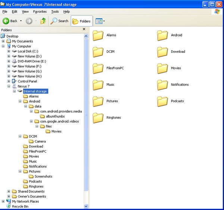The image size is (224, 210).
Task: Collapse com.google.android.videos node
Action: coord(31,121)
